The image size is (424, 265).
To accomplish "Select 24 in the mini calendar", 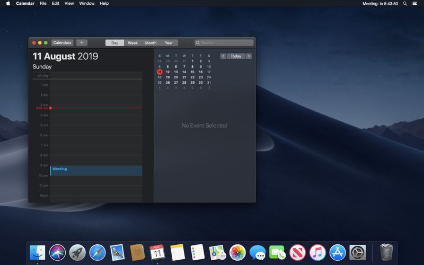I will 209,77.
